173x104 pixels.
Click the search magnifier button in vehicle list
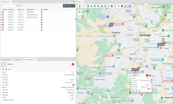(x=18, y=6)
